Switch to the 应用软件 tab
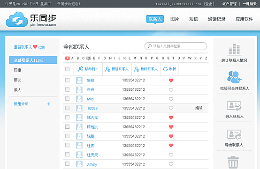The height and width of the screenshot is (169, 260). 244,19
